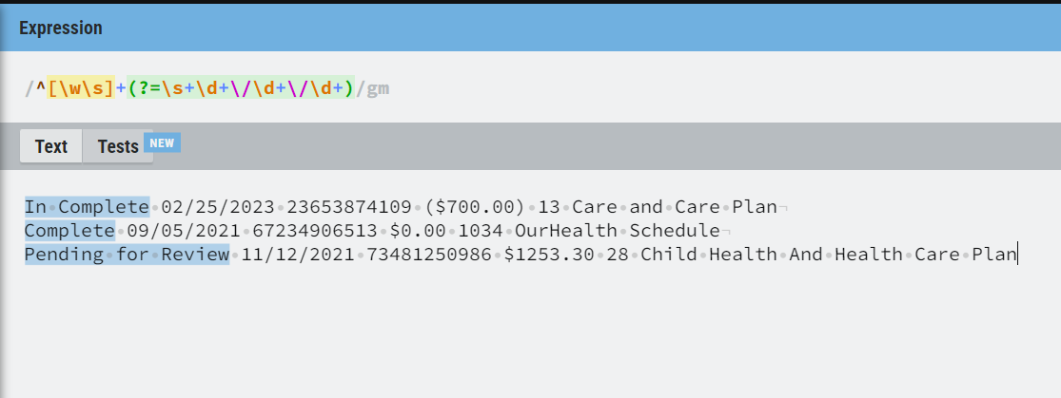
Task: Click the NEW badge beside Tests
Action: click(x=162, y=143)
